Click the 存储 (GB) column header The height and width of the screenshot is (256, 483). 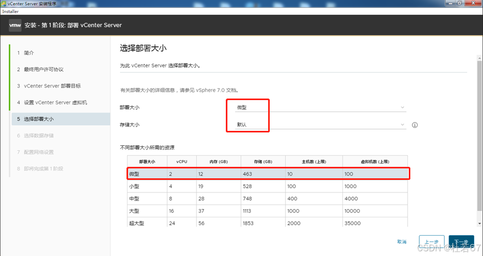tap(263, 162)
